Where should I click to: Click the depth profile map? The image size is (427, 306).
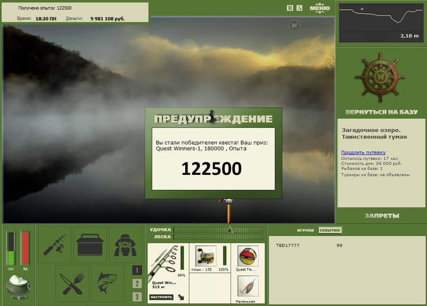coord(381,23)
